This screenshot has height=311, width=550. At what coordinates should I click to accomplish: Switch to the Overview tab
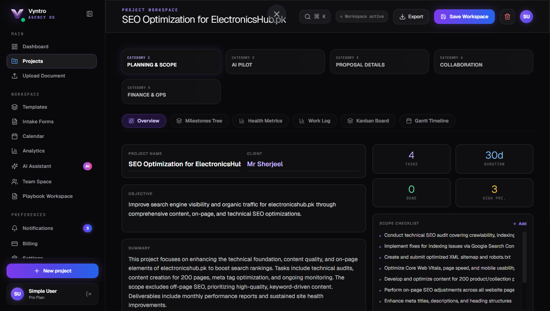(x=144, y=121)
